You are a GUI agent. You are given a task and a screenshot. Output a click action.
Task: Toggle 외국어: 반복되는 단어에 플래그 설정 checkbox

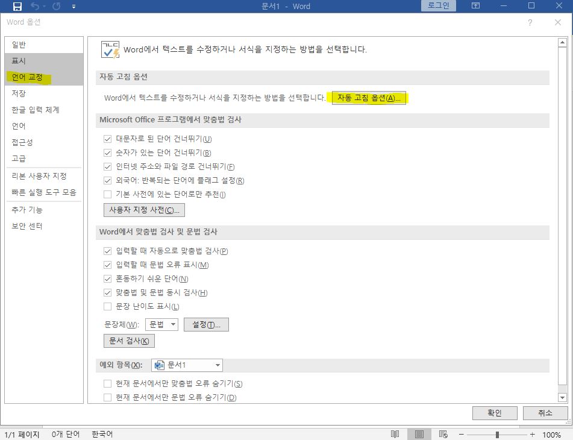click(107, 181)
